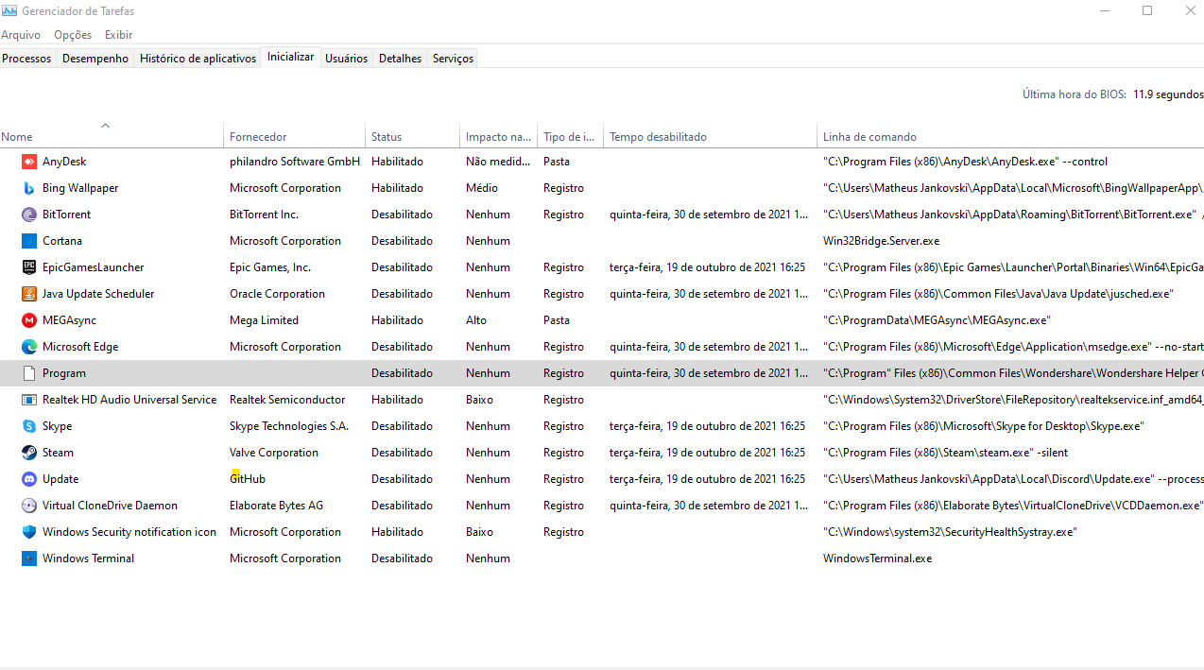Click the AnyDesk app icon
The image size is (1204, 670).
28,162
